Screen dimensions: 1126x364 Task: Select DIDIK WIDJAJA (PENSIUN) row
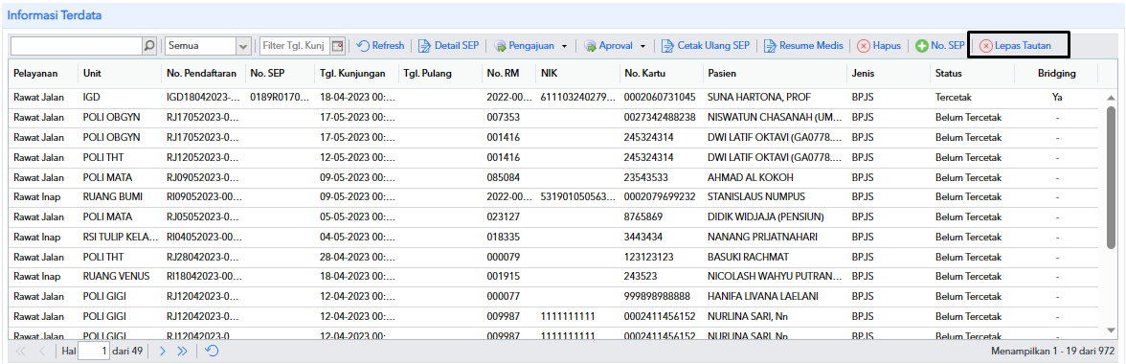553,216
